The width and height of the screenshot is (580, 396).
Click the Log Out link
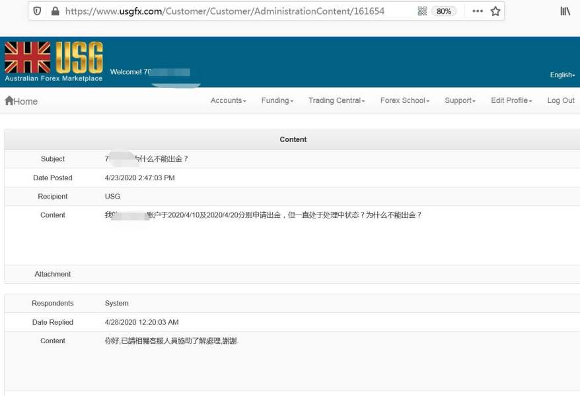coord(560,100)
